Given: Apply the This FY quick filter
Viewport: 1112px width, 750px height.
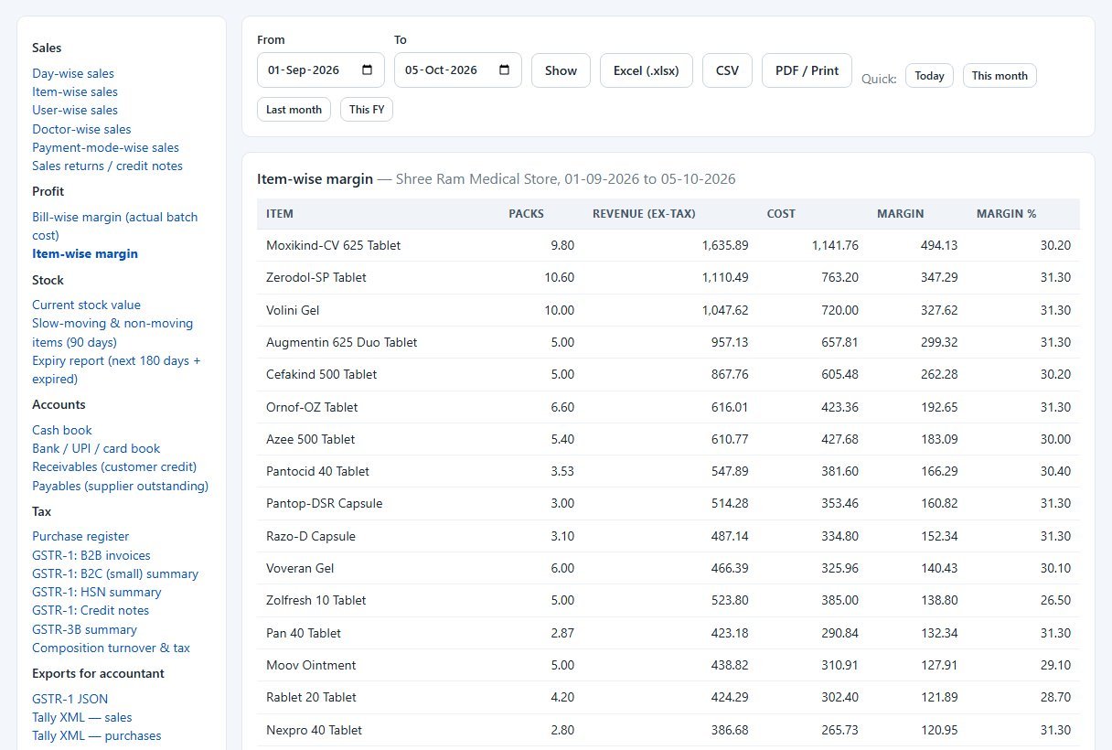Looking at the screenshot, I should 367,110.
